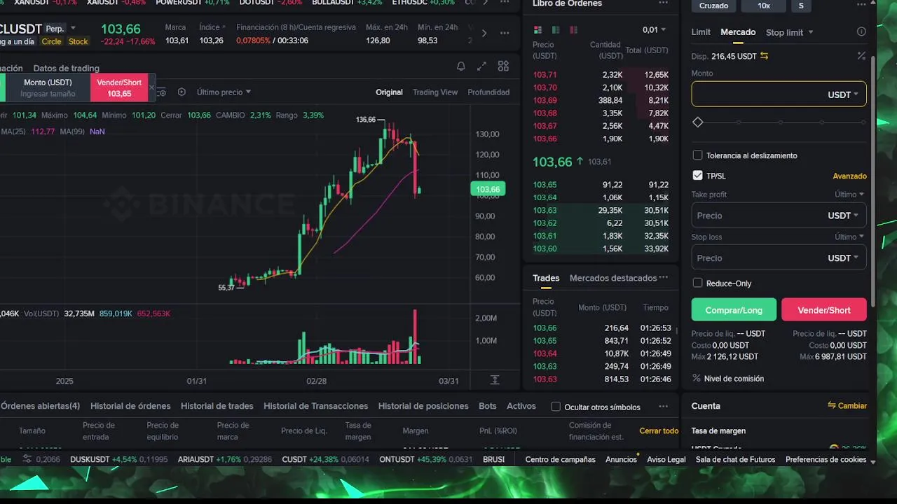The width and height of the screenshot is (897, 504).
Task: Select buy-only order book view icon
Action: click(556, 30)
